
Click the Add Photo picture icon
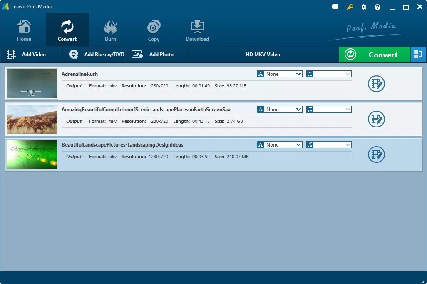tap(137, 54)
